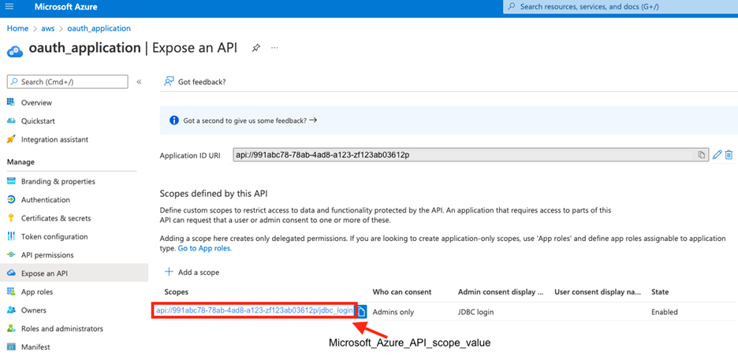Pin the oauth_application page
This screenshot has height=356, width=738.
point(255,48)
